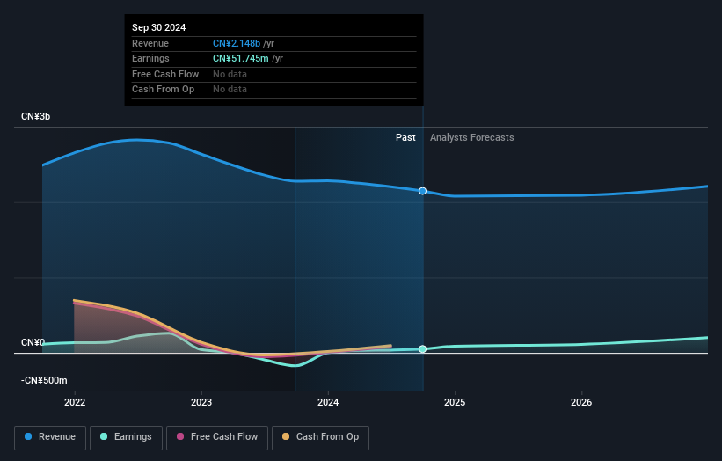The image size is (722, 461).
Task: Click the 2026 x-axis label
Action: (x=581, y=402)
